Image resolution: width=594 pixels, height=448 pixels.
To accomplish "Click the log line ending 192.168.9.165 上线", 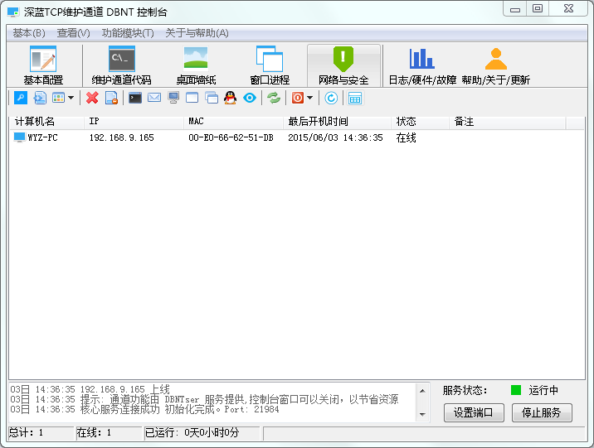I will tap(90, 389).
